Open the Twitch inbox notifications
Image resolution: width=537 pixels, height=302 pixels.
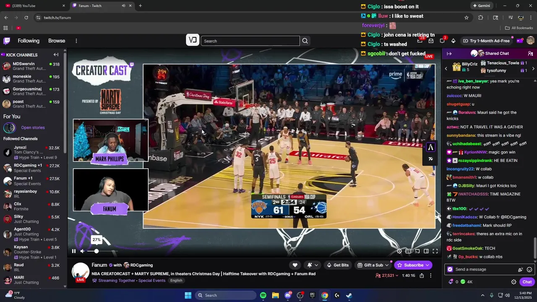tap(431, 41)
